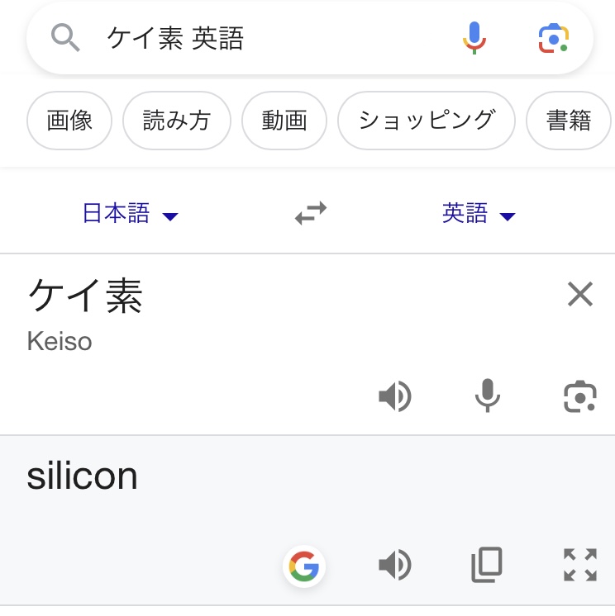Expand the translation to fullscreen
Viewport: 615px width, 616px height.
pyautogui.click(x=579, y=566)
